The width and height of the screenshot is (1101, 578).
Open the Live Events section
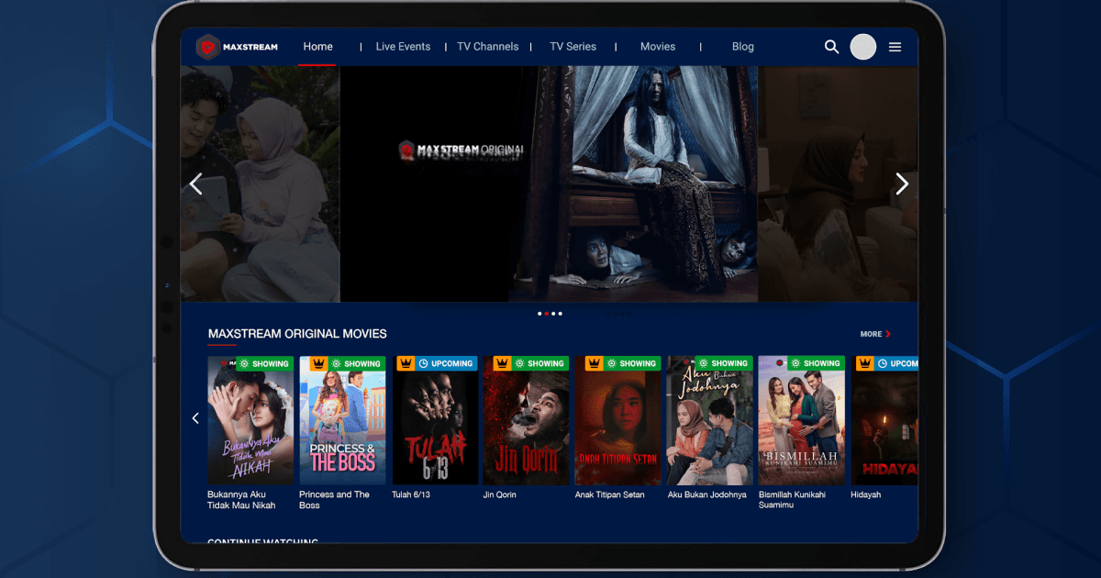pyautogui.click(x=403, y=46)
